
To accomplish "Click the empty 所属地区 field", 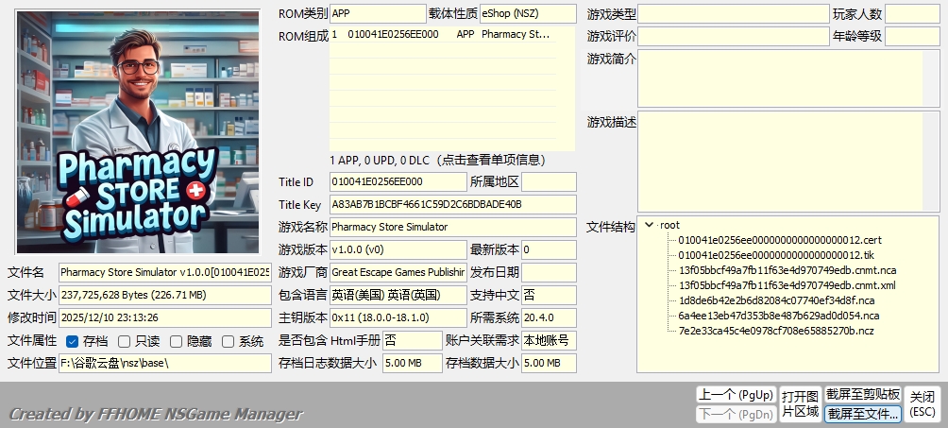I will click(549, 181).
